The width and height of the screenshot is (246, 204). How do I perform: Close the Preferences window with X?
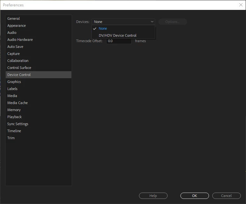click(x=241, y=5)
